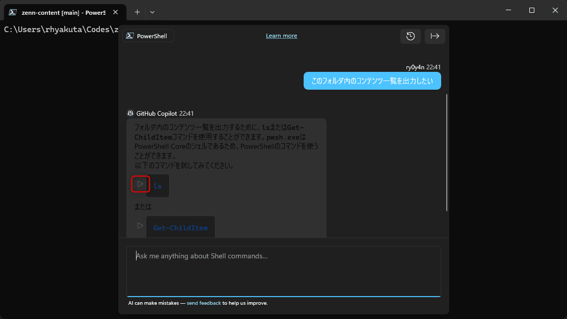Maximize the terminal window
Screen dimensions: 567x319
(x=531, y=10)
